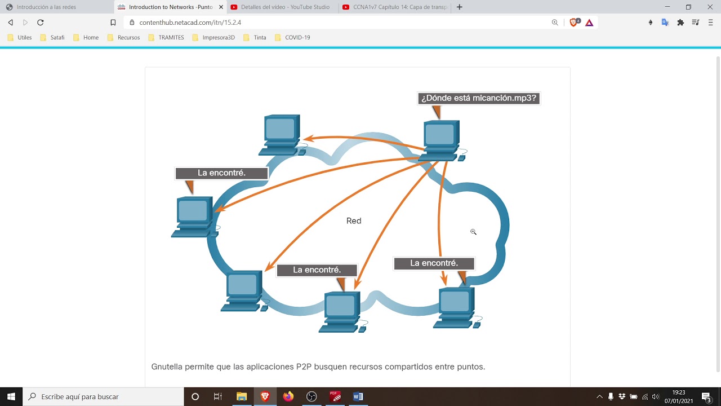Open the PDF reader app on the taskbar
Viewport: 721px width, 406px height.
click(335, 396)
